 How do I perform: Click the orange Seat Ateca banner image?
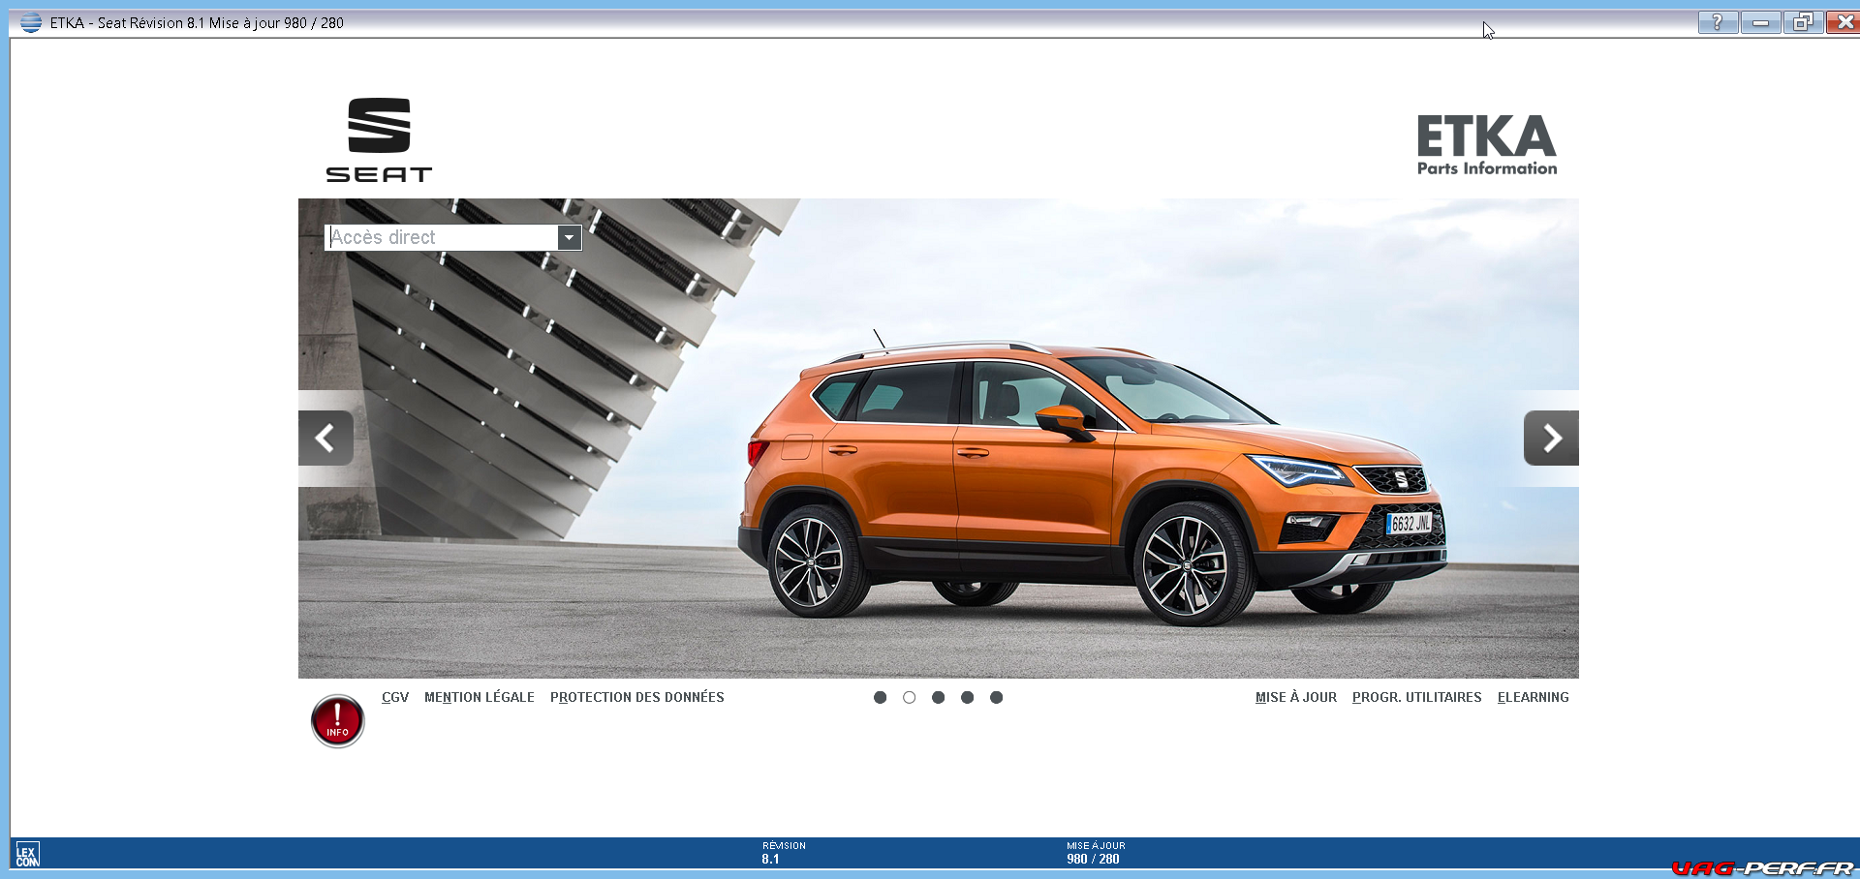point(939,439)
